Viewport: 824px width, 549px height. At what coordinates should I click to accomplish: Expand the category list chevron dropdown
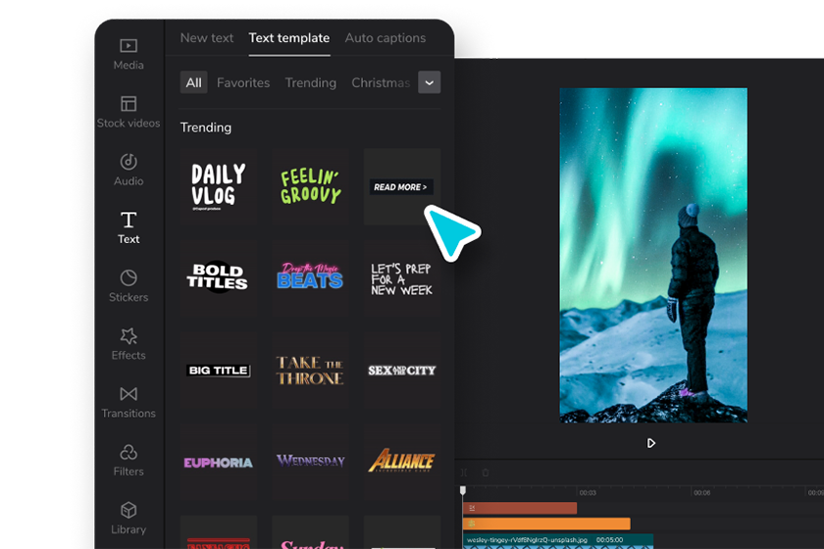[x=430, y=82]
